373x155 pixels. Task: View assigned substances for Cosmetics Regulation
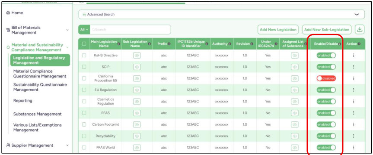click(x=294, y=102)
